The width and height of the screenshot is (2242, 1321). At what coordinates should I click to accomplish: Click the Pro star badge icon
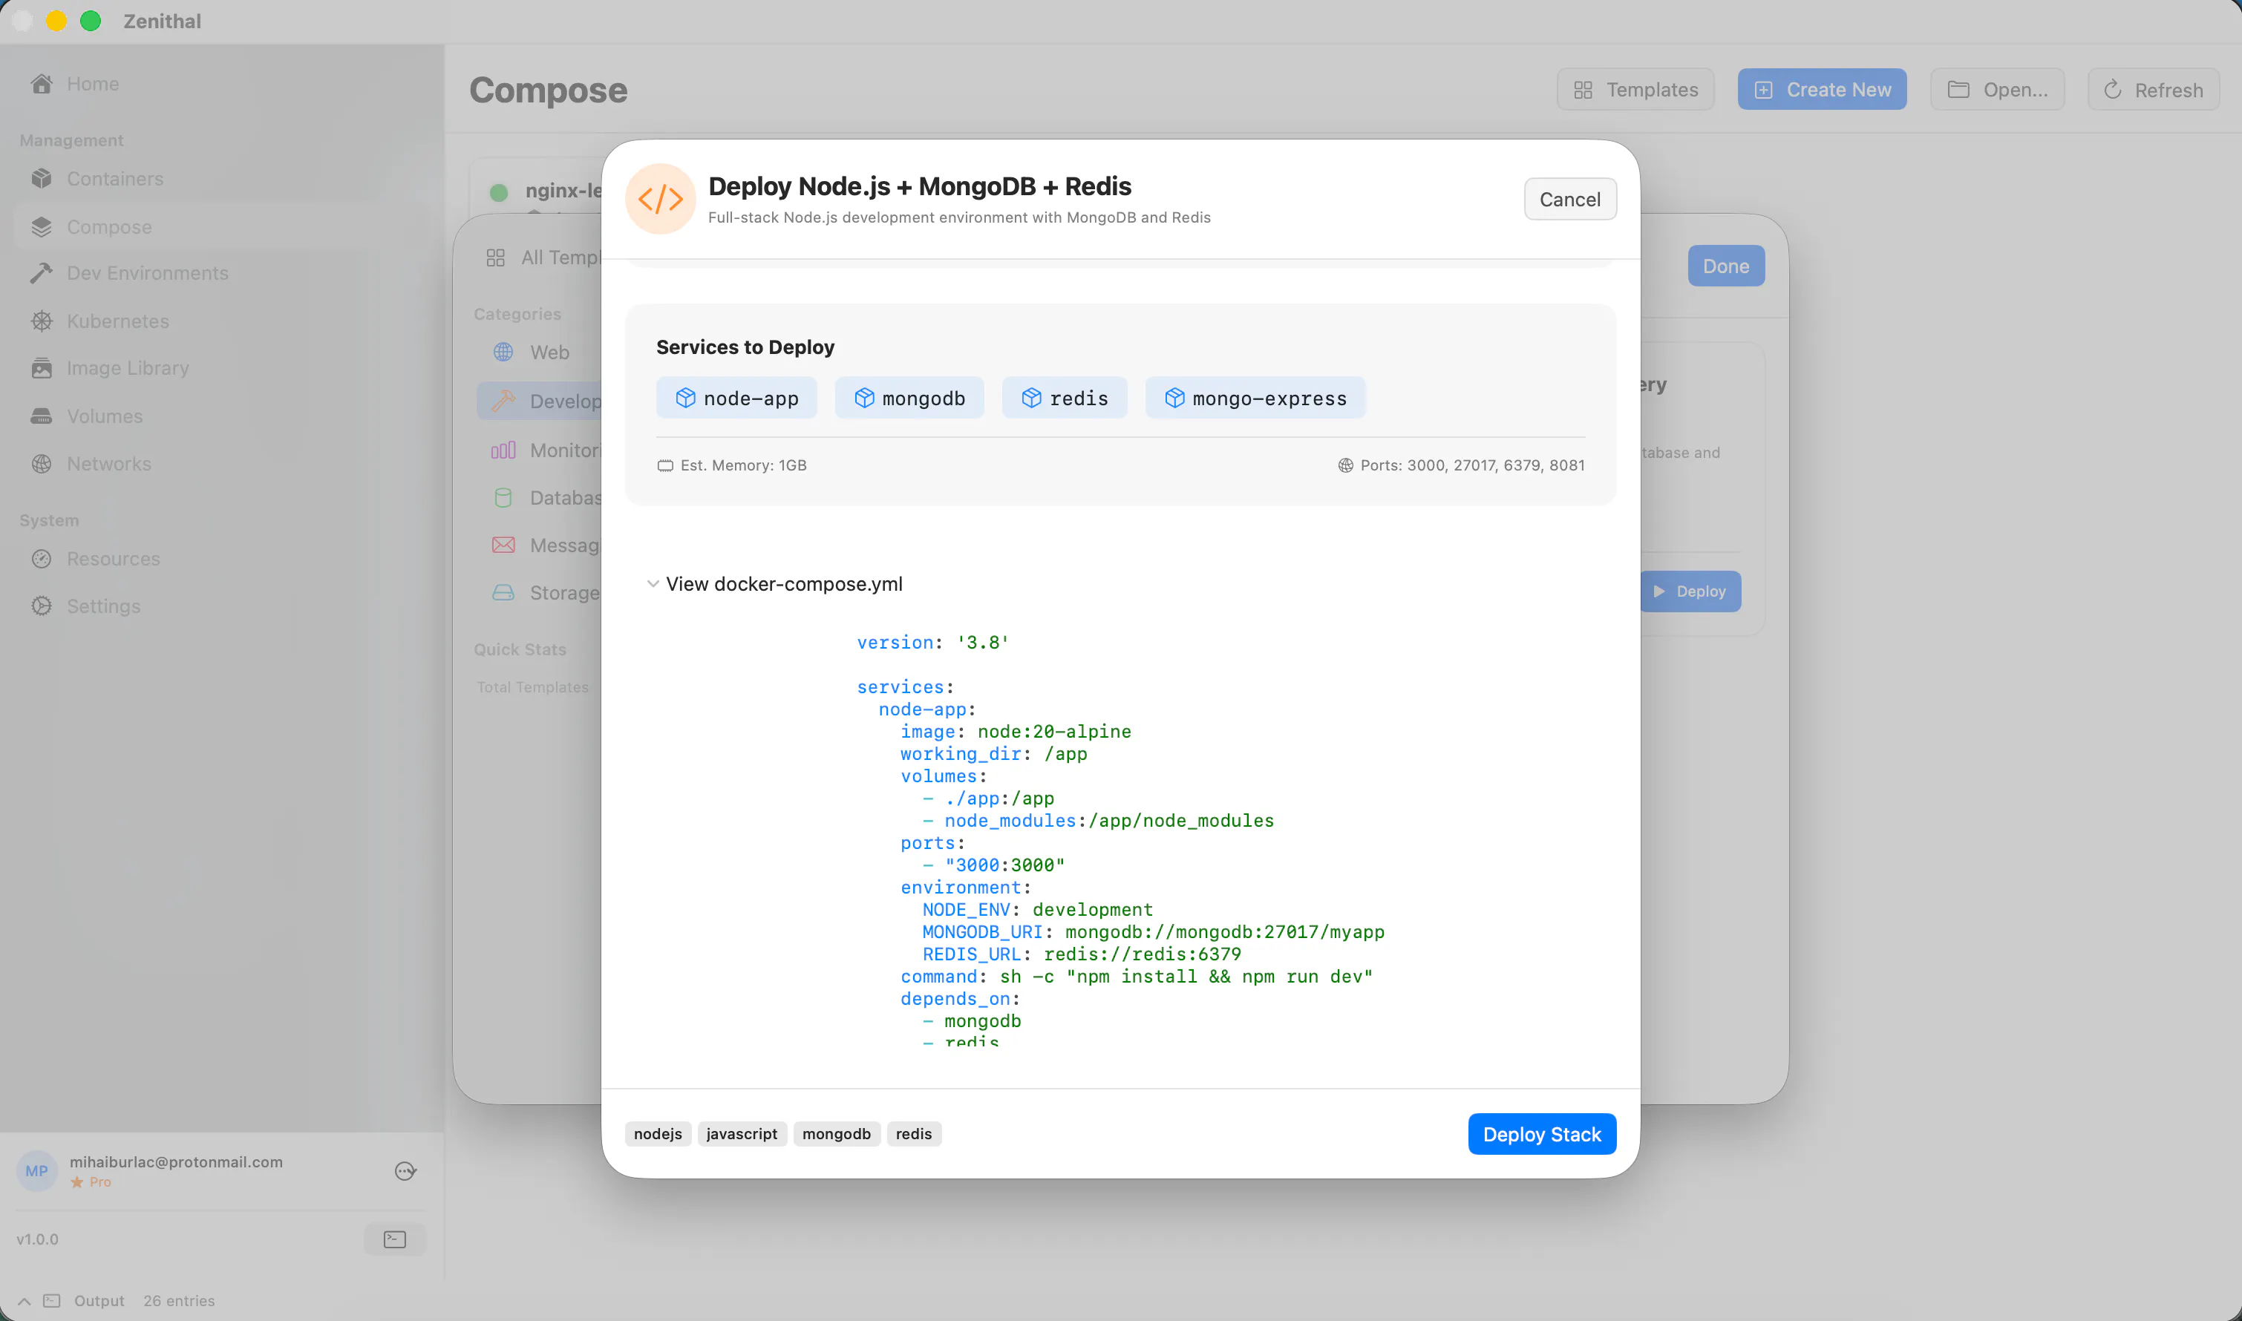tap(76, 1182)
